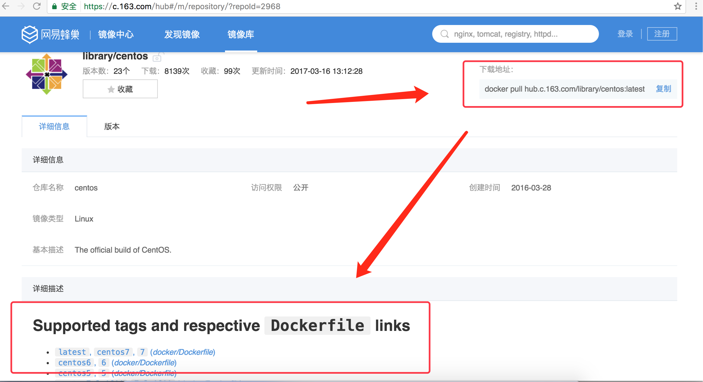Open 镜像库 in the navigation
The width and height of the screenshot is (703, 382).
[x=241, y=34]
